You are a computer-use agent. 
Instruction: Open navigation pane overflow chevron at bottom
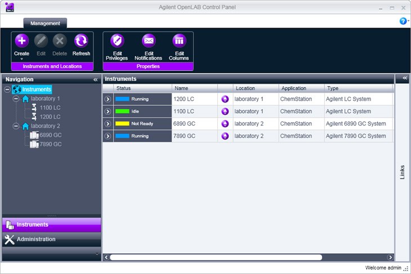[x=97, y=254]
